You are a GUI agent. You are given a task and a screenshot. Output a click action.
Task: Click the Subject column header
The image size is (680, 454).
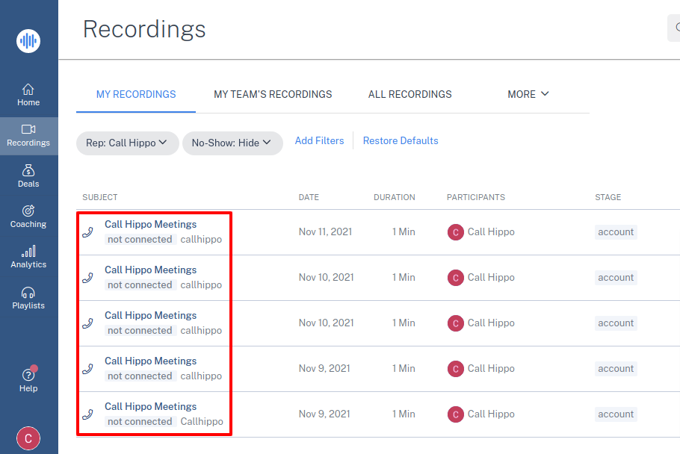tap(99, 198)
